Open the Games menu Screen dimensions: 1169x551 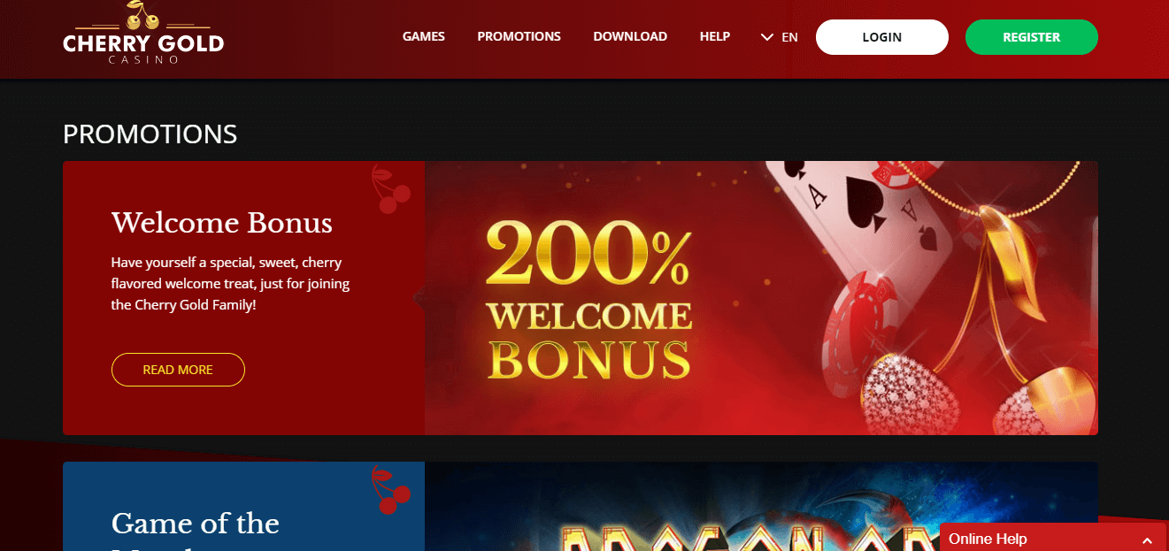(424, 36)
